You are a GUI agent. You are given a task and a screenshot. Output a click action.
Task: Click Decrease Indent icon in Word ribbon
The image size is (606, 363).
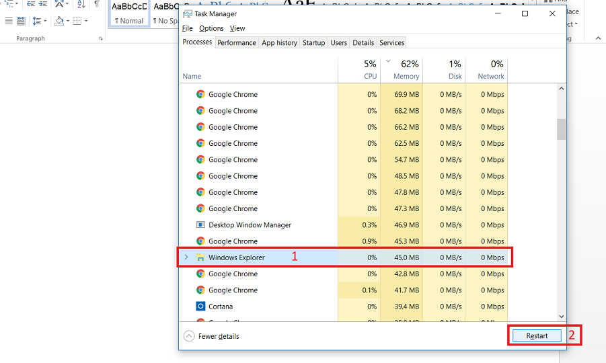tap(30, 3)
